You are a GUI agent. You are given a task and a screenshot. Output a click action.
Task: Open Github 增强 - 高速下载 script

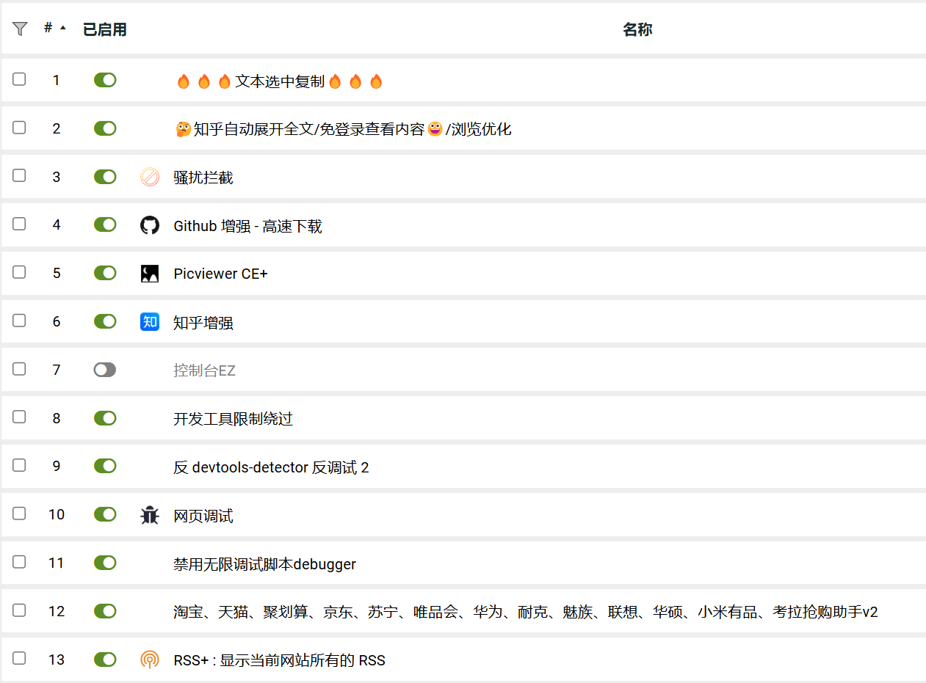248,227
